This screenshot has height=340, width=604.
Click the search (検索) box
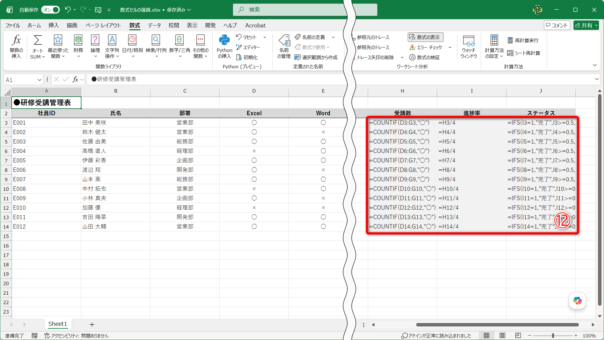click(x=305, y=10)
